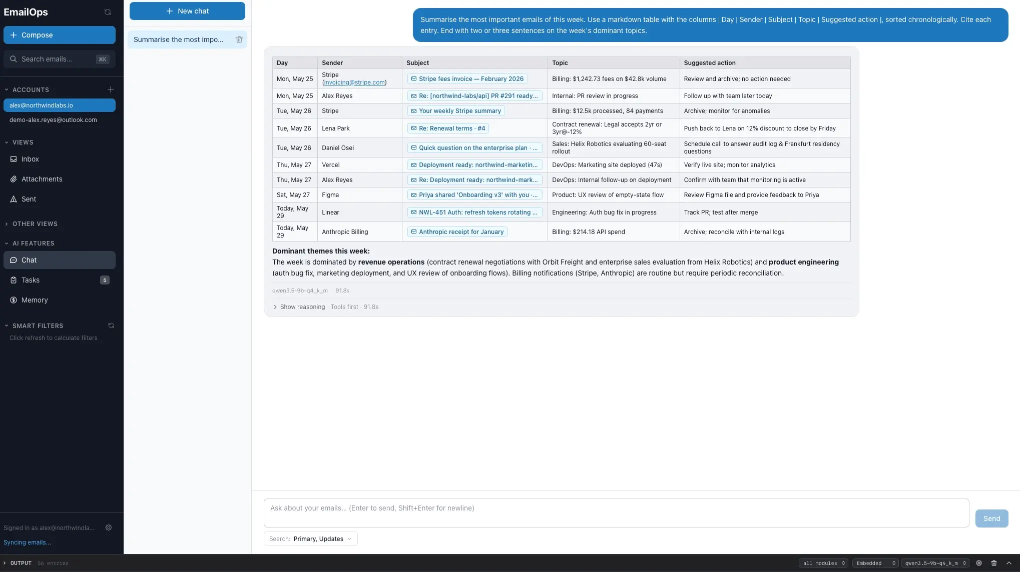The width and height of the screenshot is (1020, 572).
Task: Click the 'Lena Park' sender cell
Action: (360, 128)
